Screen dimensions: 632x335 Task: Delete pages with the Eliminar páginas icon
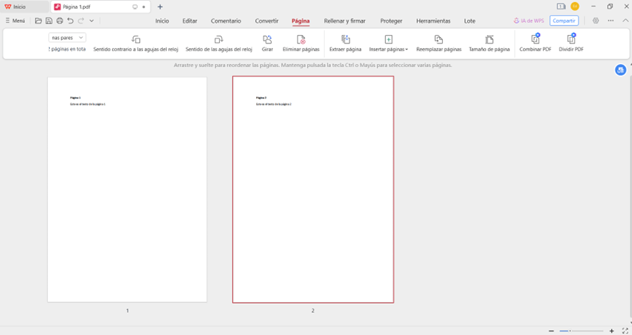(x=301, y=40)
